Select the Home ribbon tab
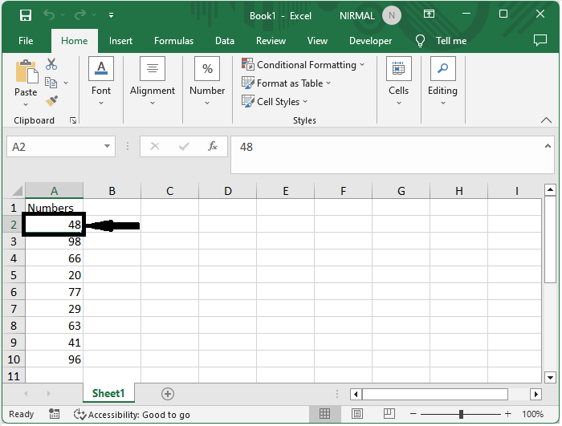This screenshot has width=562, height=426. pos(74,41)
